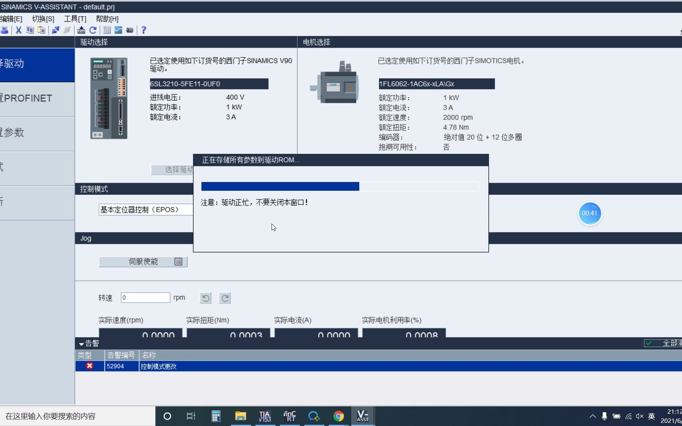The width and height of the screenshot is (682, 426).
Task: Collapse the alarm panel triangle
Action: (81, 344)
